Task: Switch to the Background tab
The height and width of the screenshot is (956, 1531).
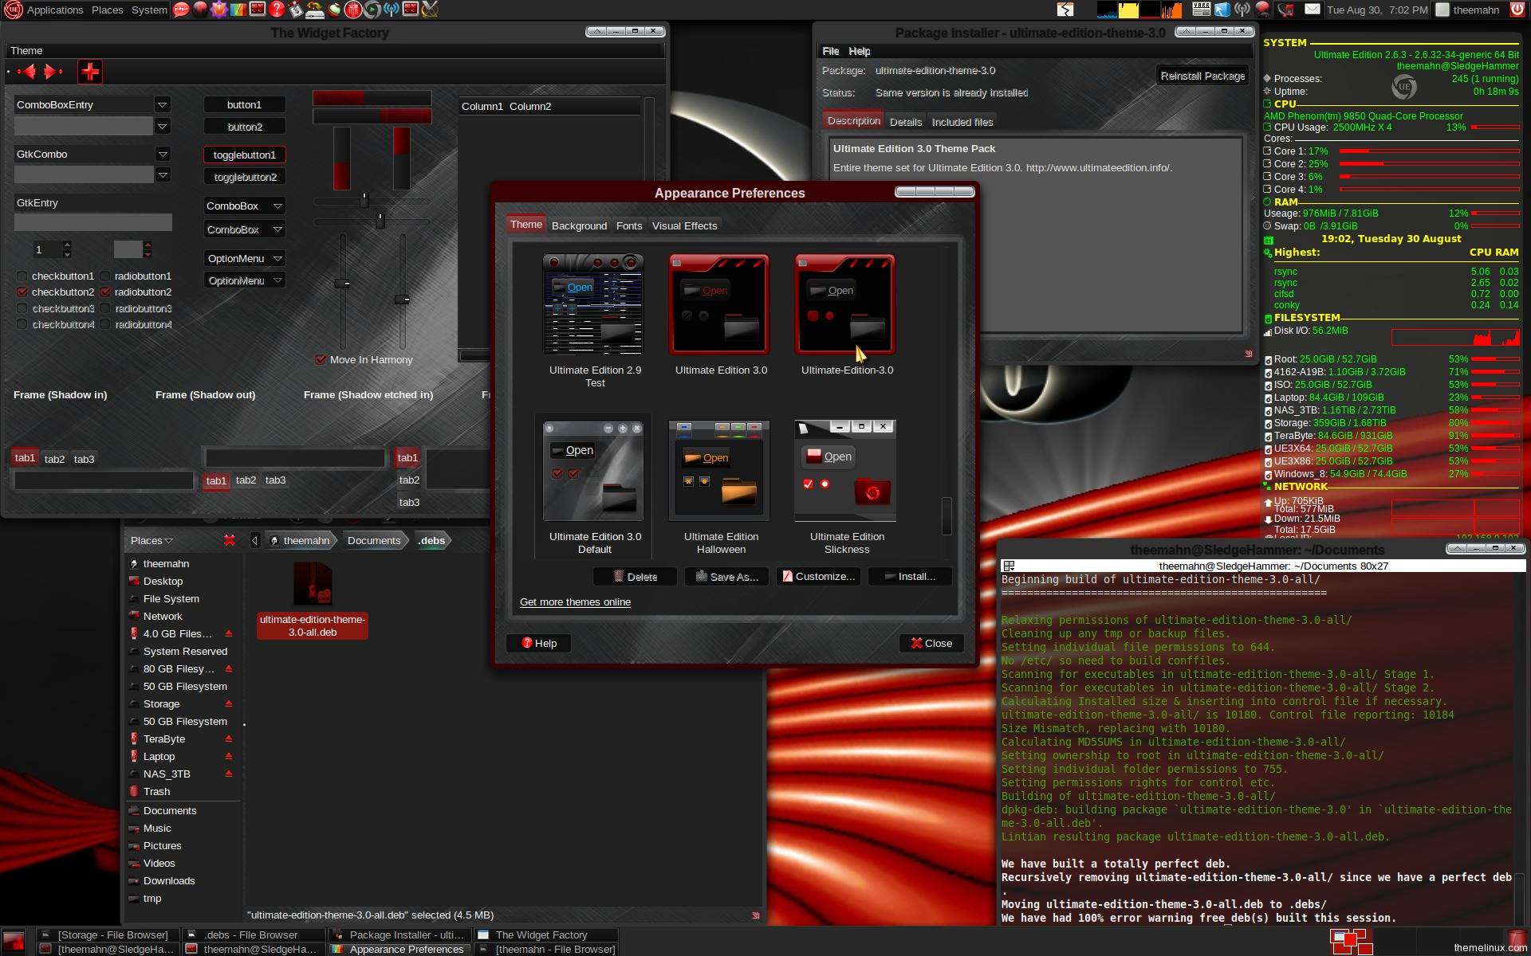Action: [579, 225]
